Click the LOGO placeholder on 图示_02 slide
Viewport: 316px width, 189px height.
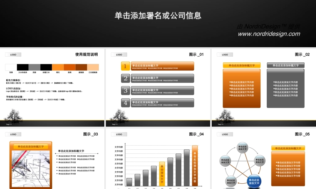click(x=224, y=54)
